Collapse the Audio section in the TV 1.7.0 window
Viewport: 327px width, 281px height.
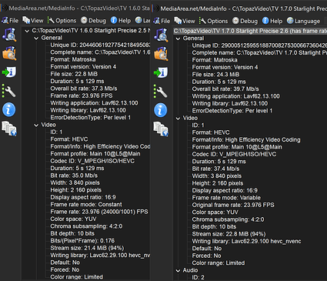click(178, 271)
